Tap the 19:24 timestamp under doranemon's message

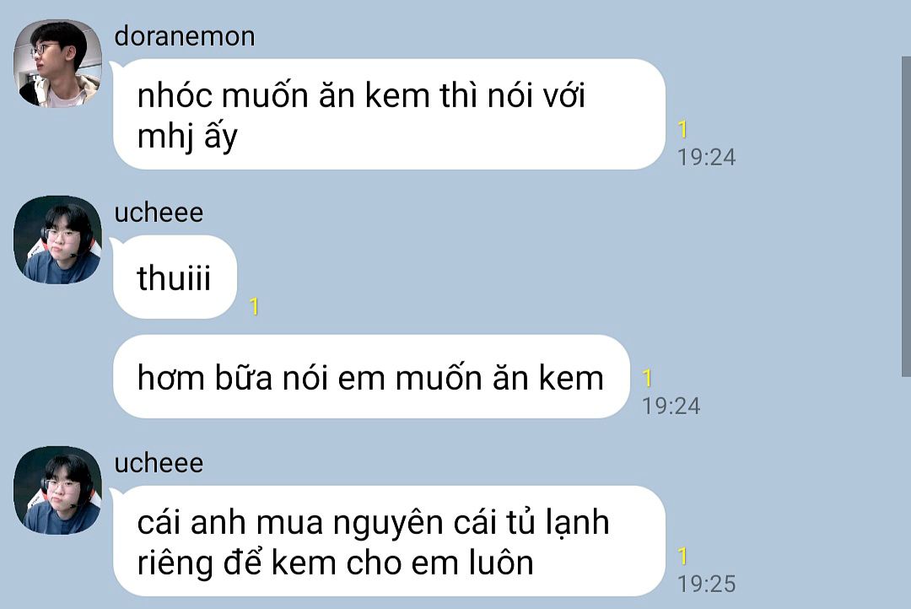point(707,158)
